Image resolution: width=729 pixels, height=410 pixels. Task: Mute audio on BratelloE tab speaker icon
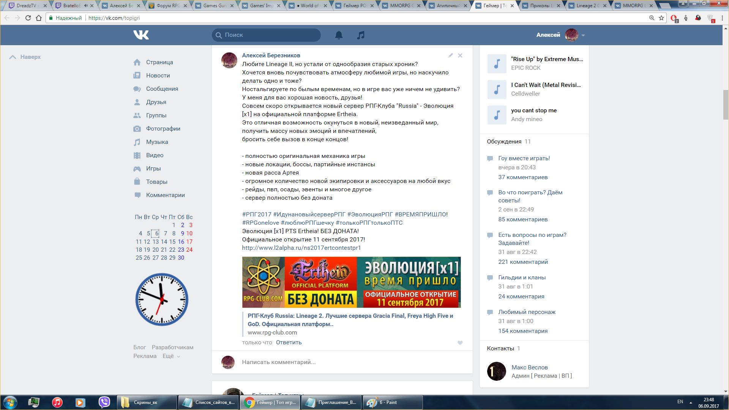[x=86, y=6]
